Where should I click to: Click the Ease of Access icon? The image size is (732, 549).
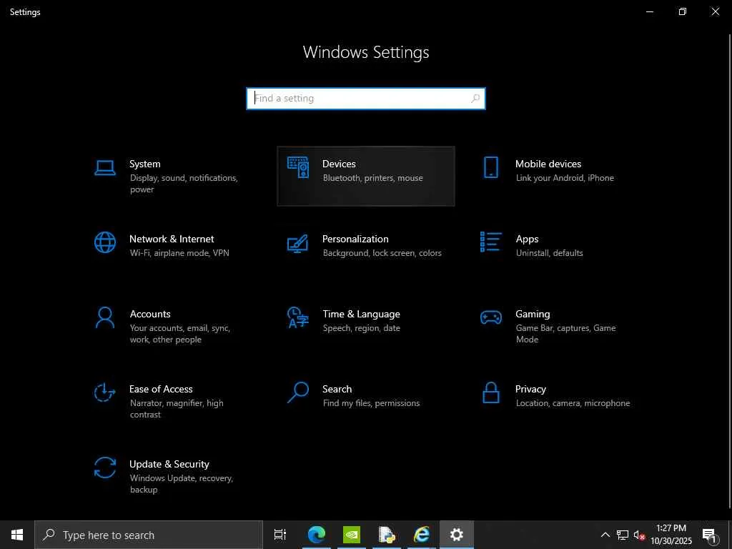104,392
